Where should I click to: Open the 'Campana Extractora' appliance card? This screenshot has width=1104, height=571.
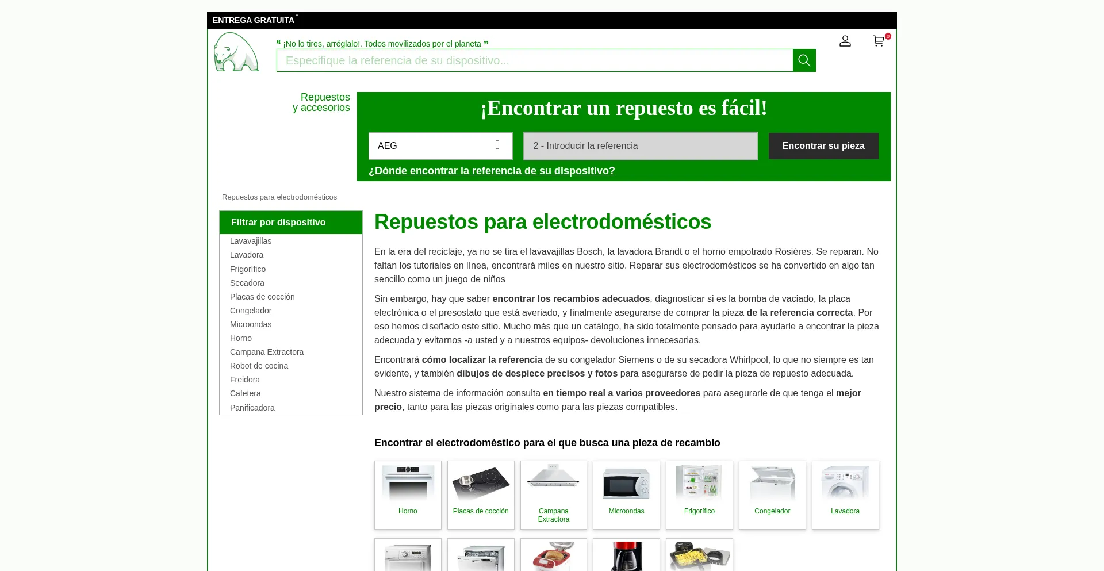554,495
